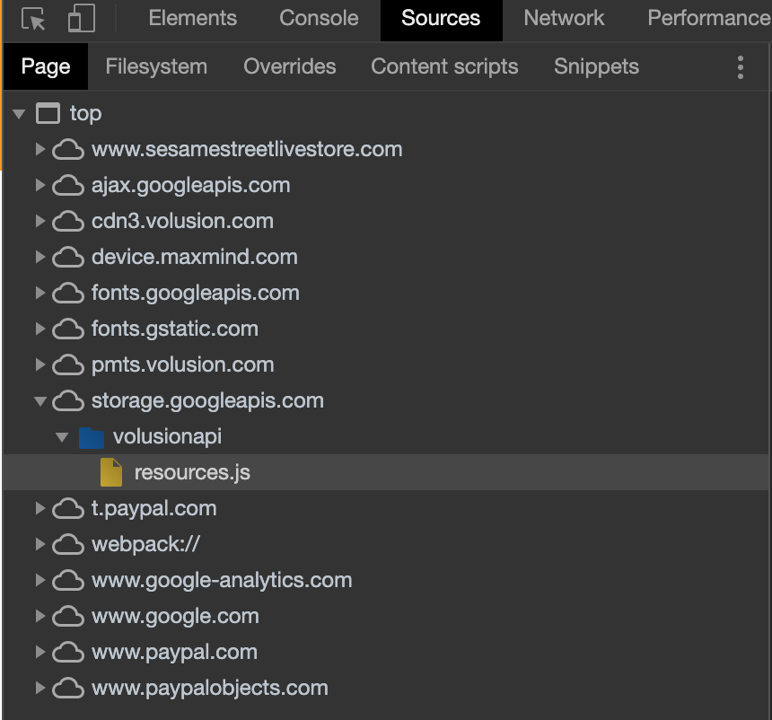The image size is (772, 720).
Task: Select the volusionapi folder label
Action: point(167,437)
